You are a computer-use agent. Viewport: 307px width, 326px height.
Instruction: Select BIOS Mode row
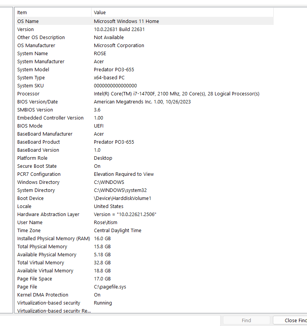coord(145,126)
